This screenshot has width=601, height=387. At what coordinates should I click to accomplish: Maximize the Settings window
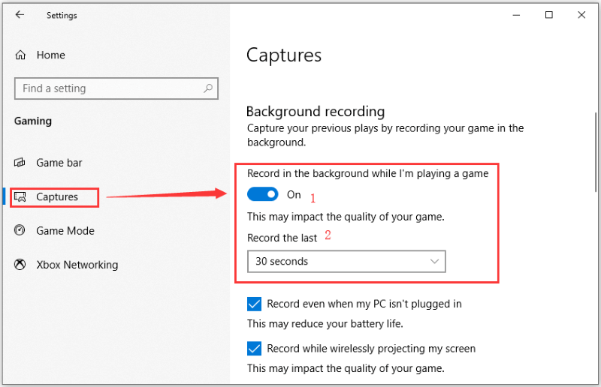click(549, 15)
